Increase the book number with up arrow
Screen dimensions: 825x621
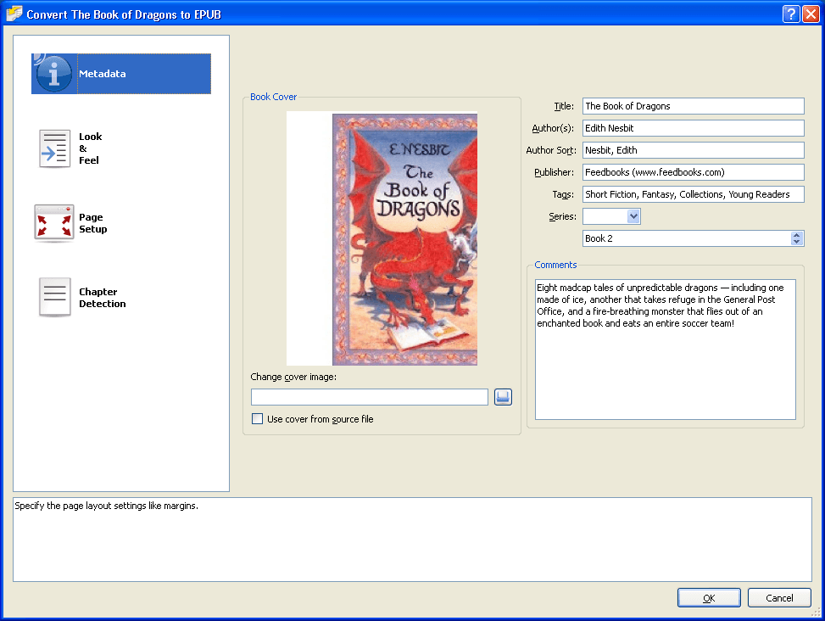pyautogui.click(x=796, y=235)
